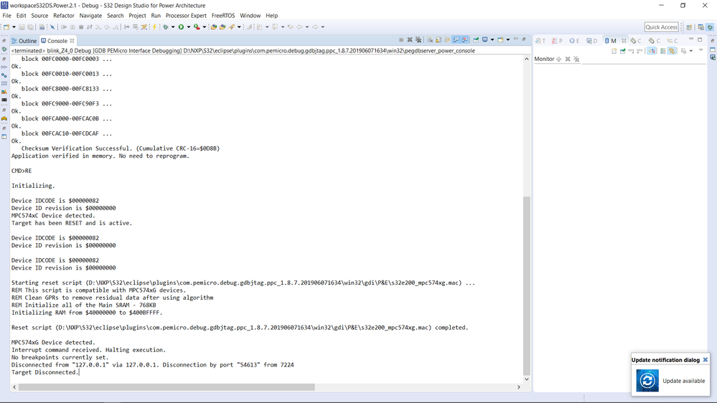
Task: Open the Open Console dropdown arrow
Action: coord(508,39)
